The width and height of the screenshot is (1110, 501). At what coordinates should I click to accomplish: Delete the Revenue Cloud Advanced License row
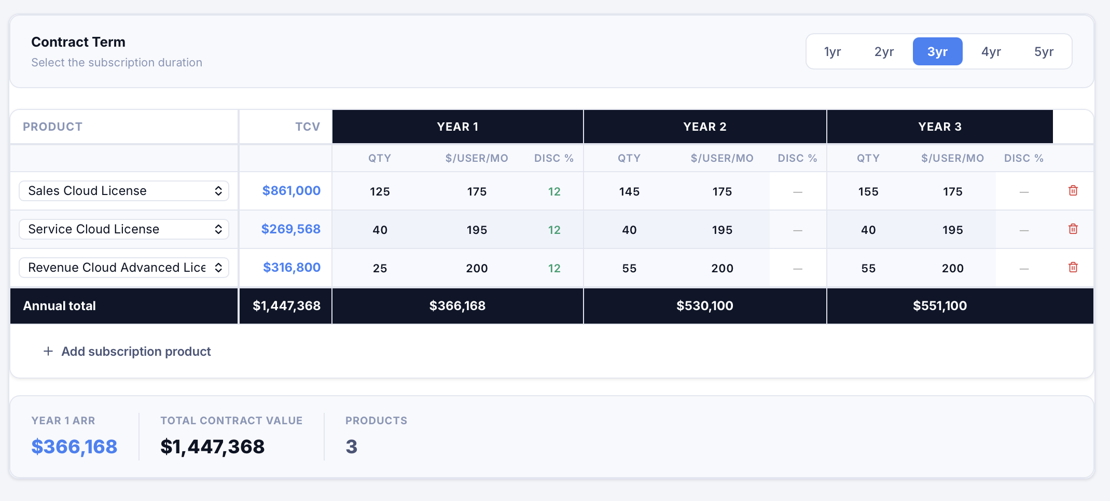click(1073, 267)
